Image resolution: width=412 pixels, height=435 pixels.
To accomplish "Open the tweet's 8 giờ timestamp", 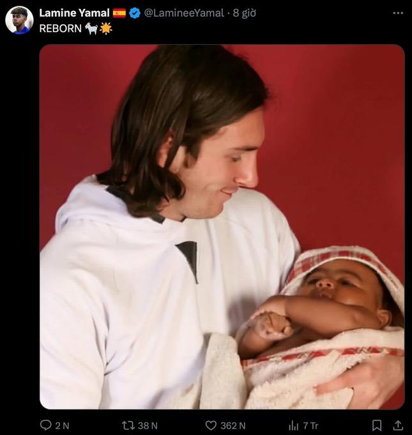I will [x=244, y=13].
